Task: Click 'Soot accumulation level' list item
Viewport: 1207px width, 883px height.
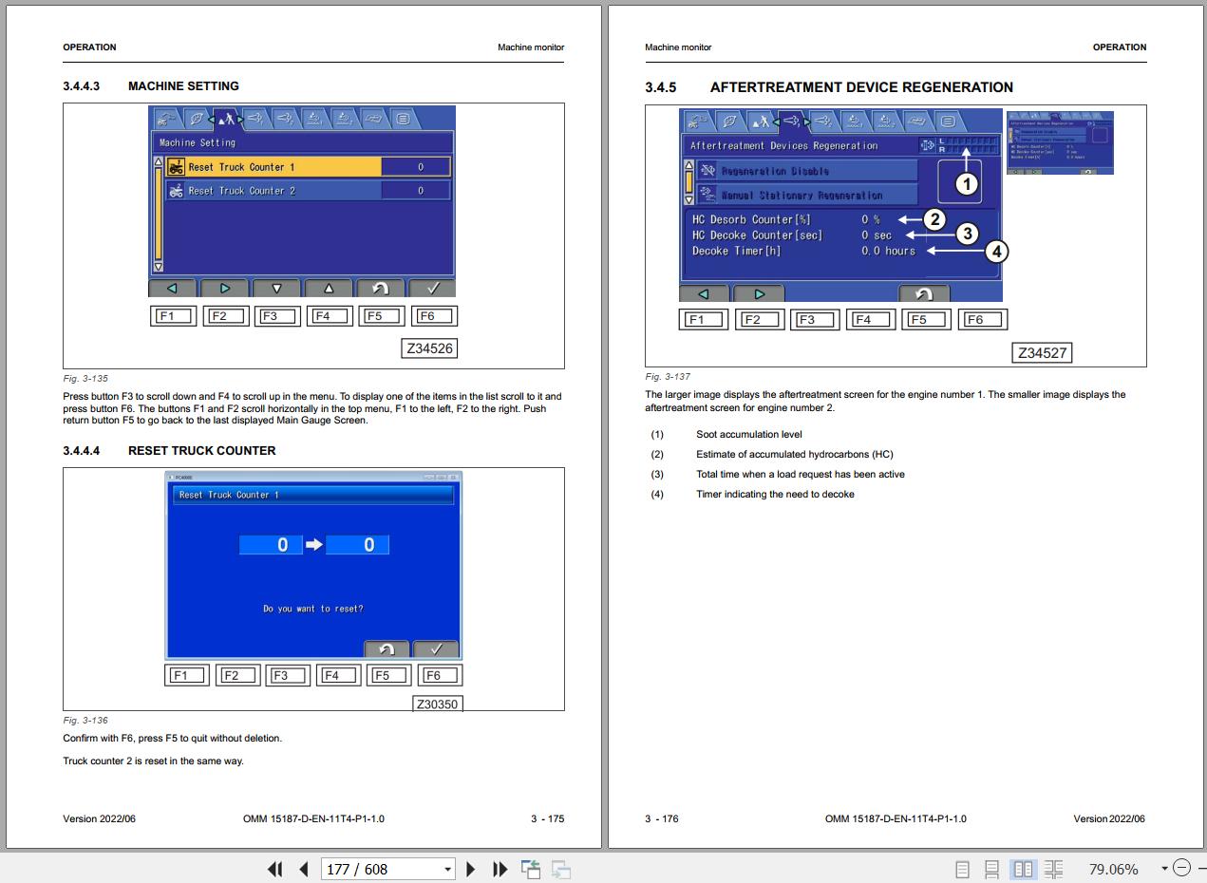Action: tap(749, 434)
